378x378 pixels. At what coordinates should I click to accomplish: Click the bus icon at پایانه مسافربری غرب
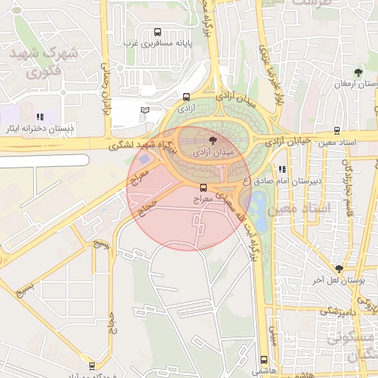(x=157, y=32)
